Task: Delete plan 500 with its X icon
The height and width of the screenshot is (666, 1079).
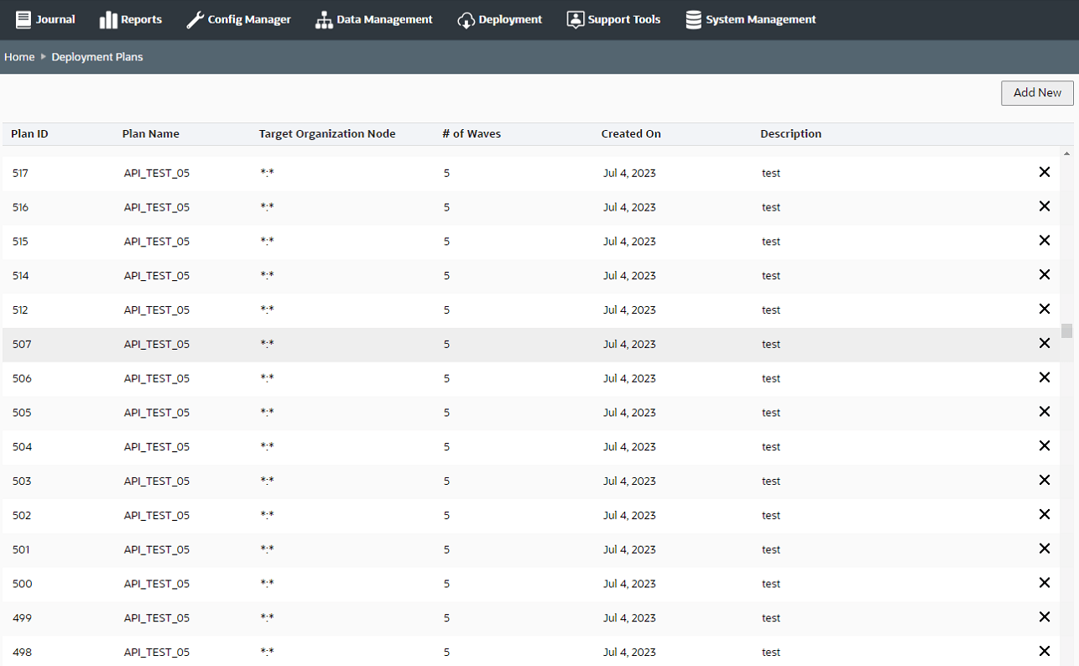Action: click(x=1045, y=583)
